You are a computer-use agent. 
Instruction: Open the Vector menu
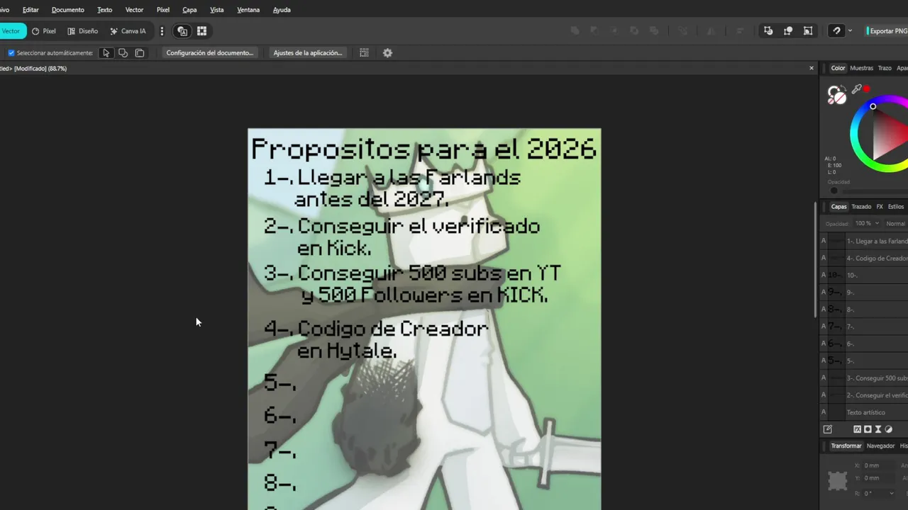pyautogui.click(x=134, y=10)
